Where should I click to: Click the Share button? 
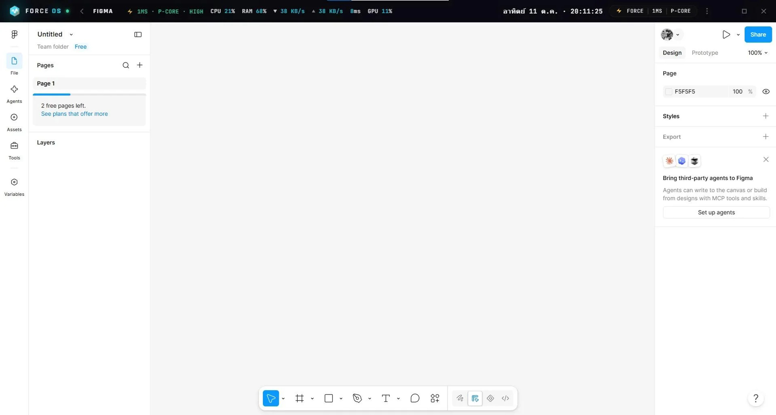point(758,35)
